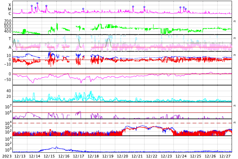Click the '12/25' date label
238x159 pixels.
click(196, 156)
